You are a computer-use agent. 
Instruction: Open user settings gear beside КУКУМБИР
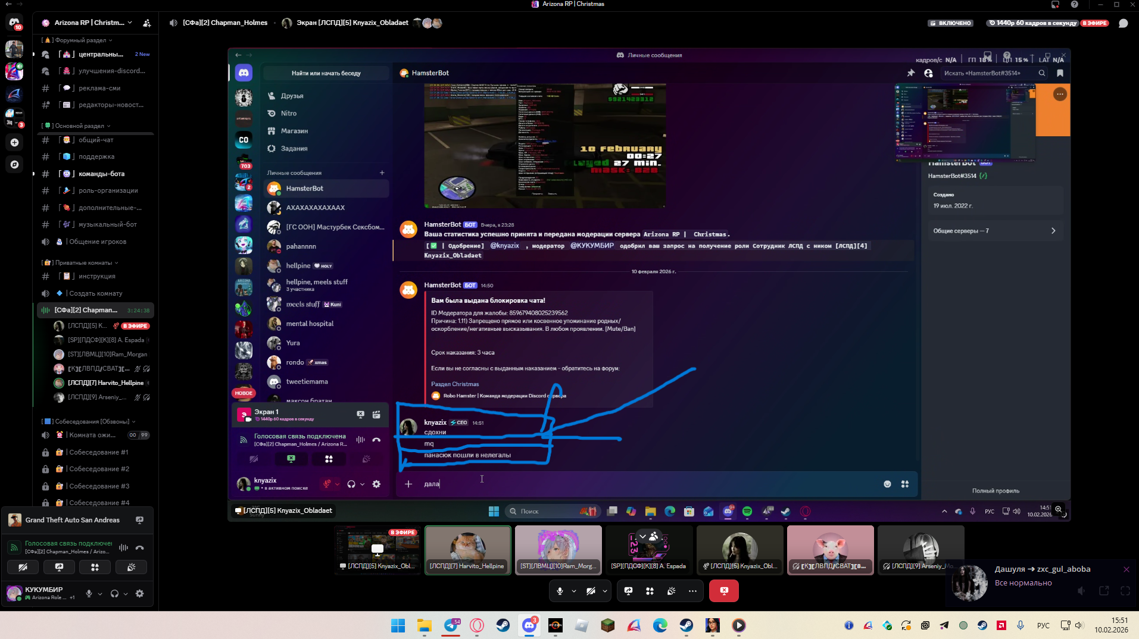[139, 593]
